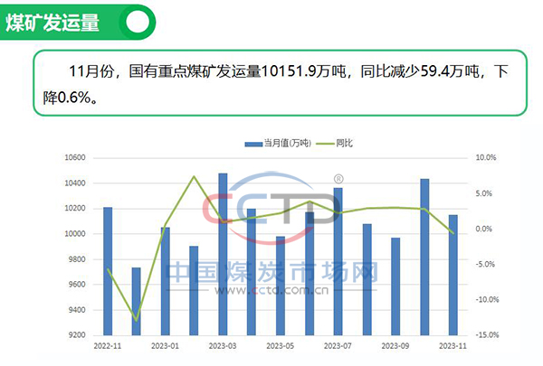Click the green 同比 legend line marker
Image resolution: width=543 pixels, height=366 pixels.
point(323,143)
